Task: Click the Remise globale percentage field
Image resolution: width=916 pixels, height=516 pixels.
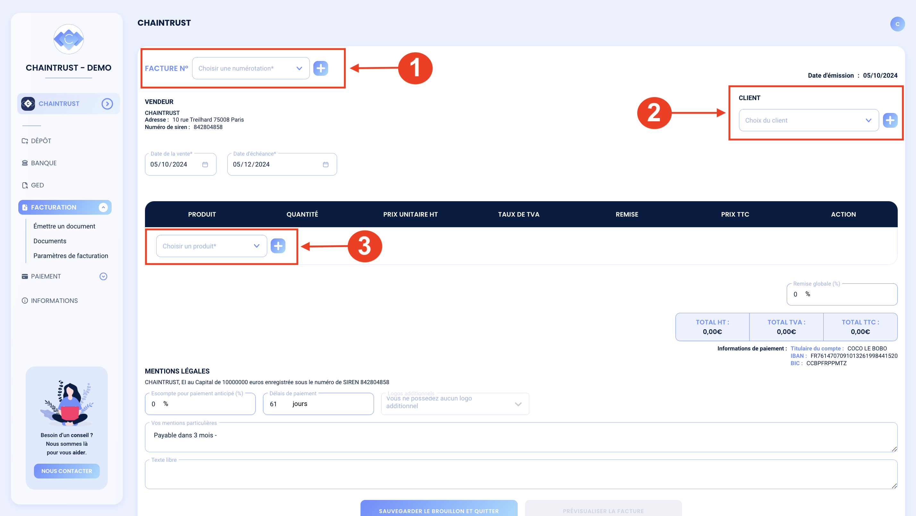Action: (842, 294)
